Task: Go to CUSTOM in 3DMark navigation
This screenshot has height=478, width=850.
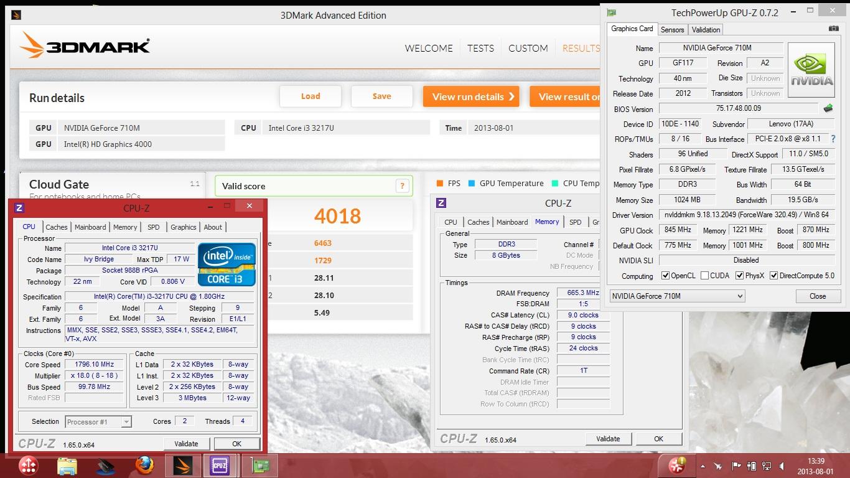Action: (x=528, y=48)
